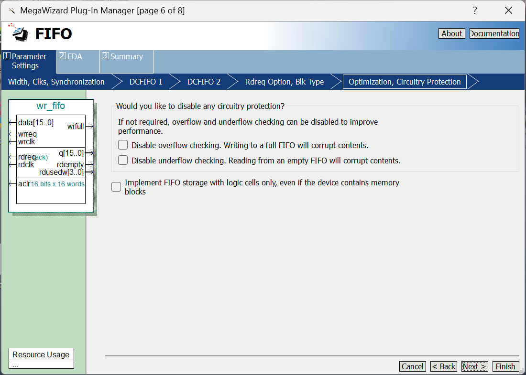Open the Parameter Settings tab
Image resolution: width=526 pixels, height=375 pixels.
click(x=29, y=61)
